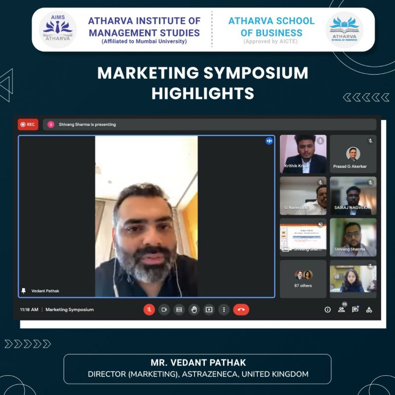Select the You self-view tile
The image size is (395, 395).
[x=353, y=279]
